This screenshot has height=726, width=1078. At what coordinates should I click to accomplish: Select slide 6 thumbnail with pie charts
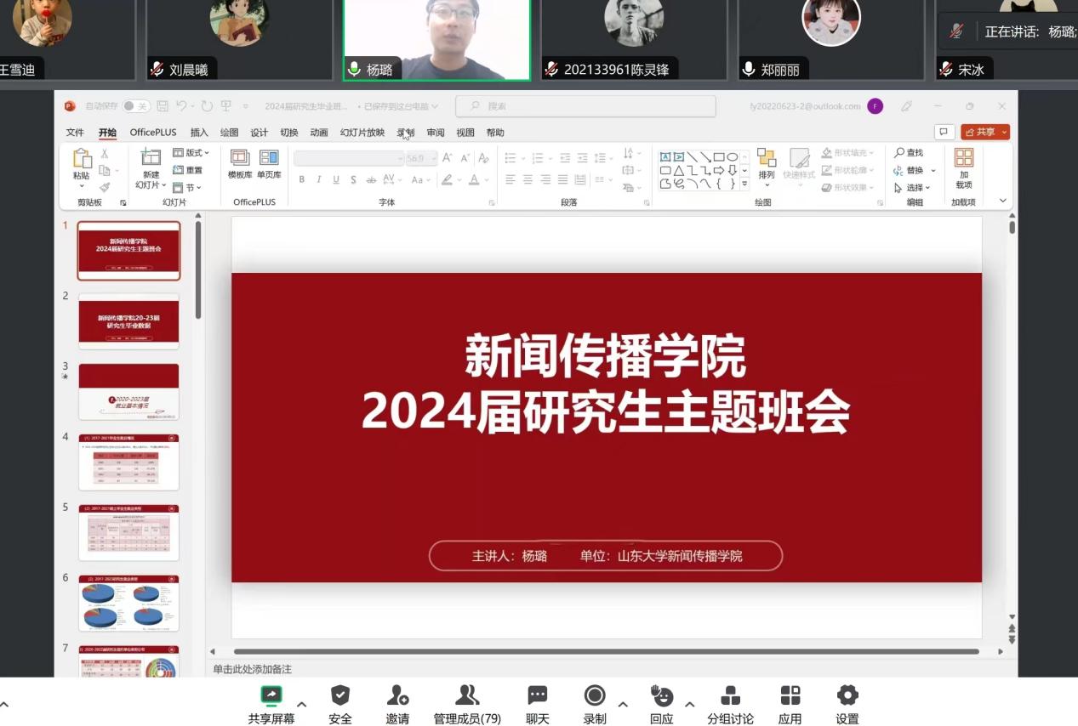pyautogui.click(x=128, y=603)
